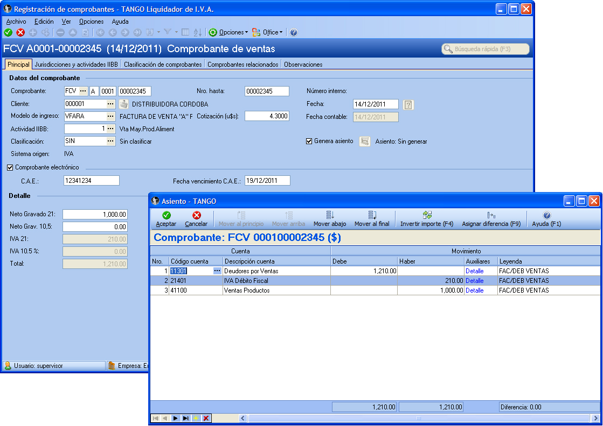Screen dimensions: 603x426
Task: Go to last record in Asiento navigator
Action: tap(186, 418)
